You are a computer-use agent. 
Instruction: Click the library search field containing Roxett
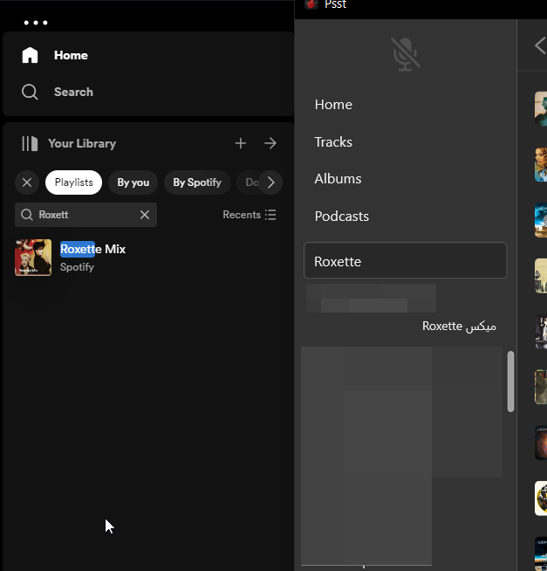(85, 215)
